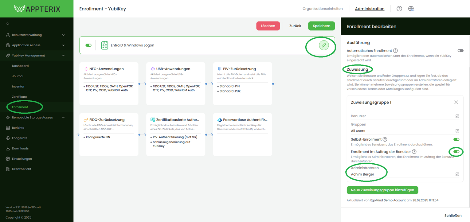This screenshot has height=222, width=470.
Task: Open Dashboard under YubiKey Management
Action: pos(20,66)
